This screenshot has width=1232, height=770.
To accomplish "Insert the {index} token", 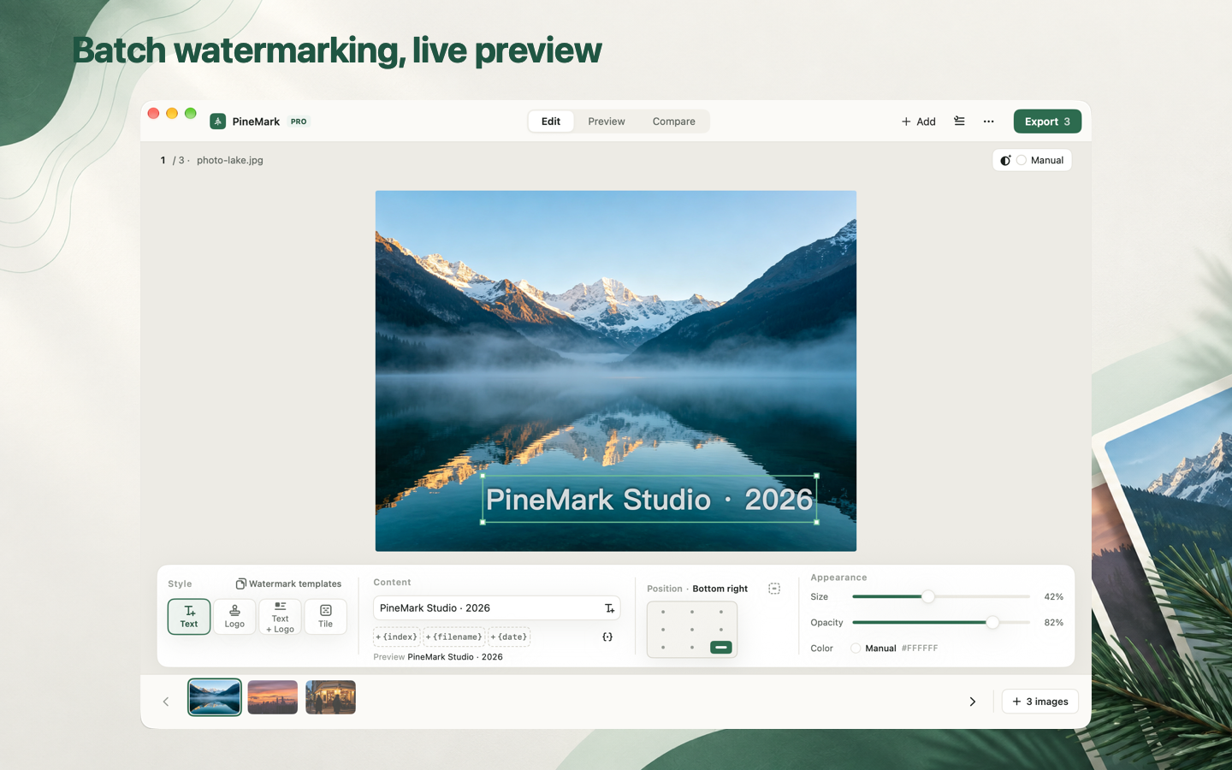I will point(397,637).
